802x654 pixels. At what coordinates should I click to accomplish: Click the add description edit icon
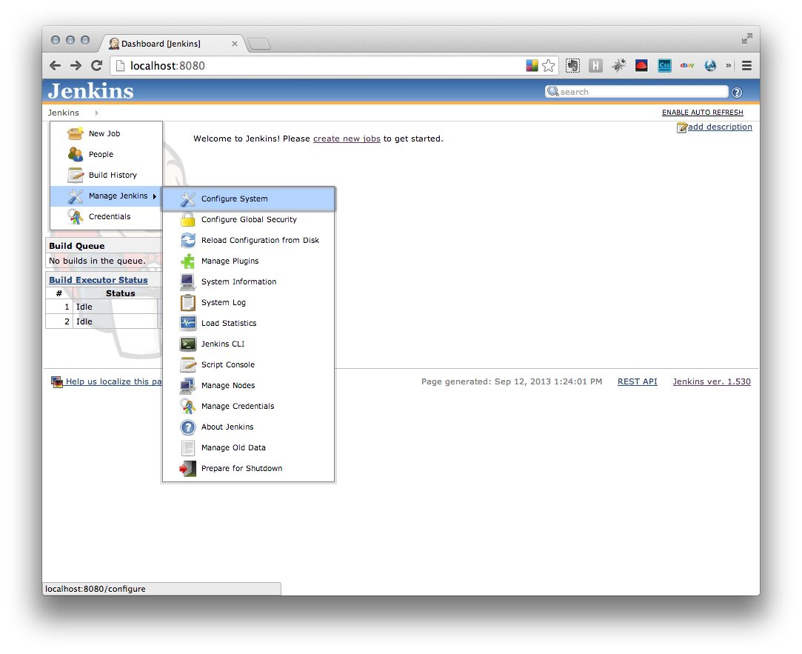(x=682, y=127)
